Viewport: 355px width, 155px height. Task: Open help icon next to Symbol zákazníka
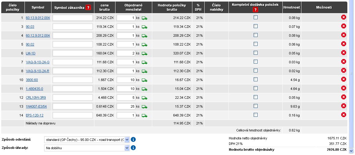88,7
